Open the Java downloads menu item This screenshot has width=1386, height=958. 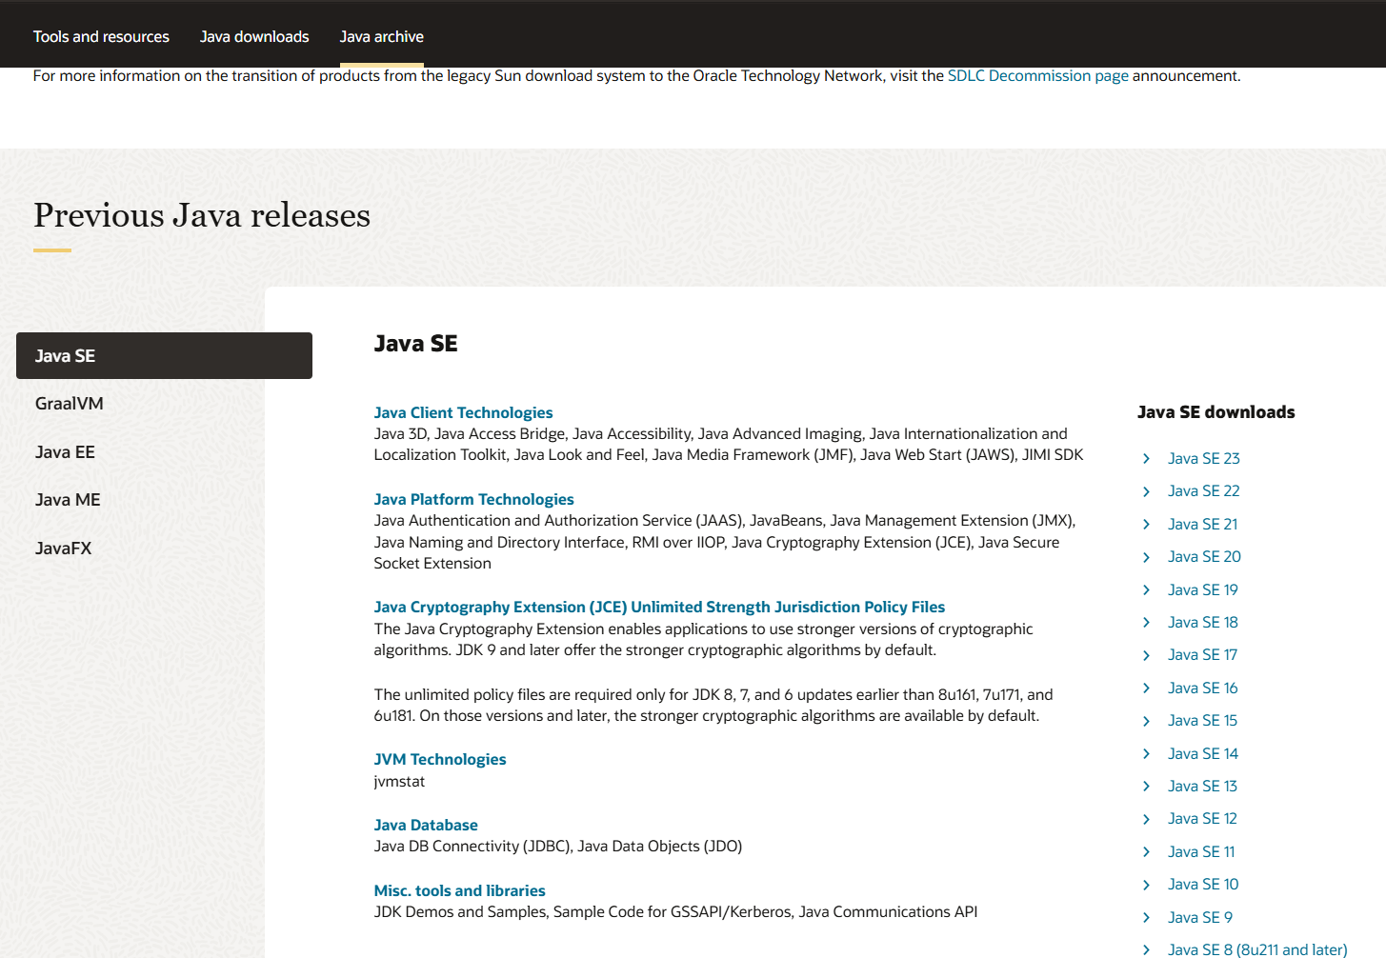(254, 36)
